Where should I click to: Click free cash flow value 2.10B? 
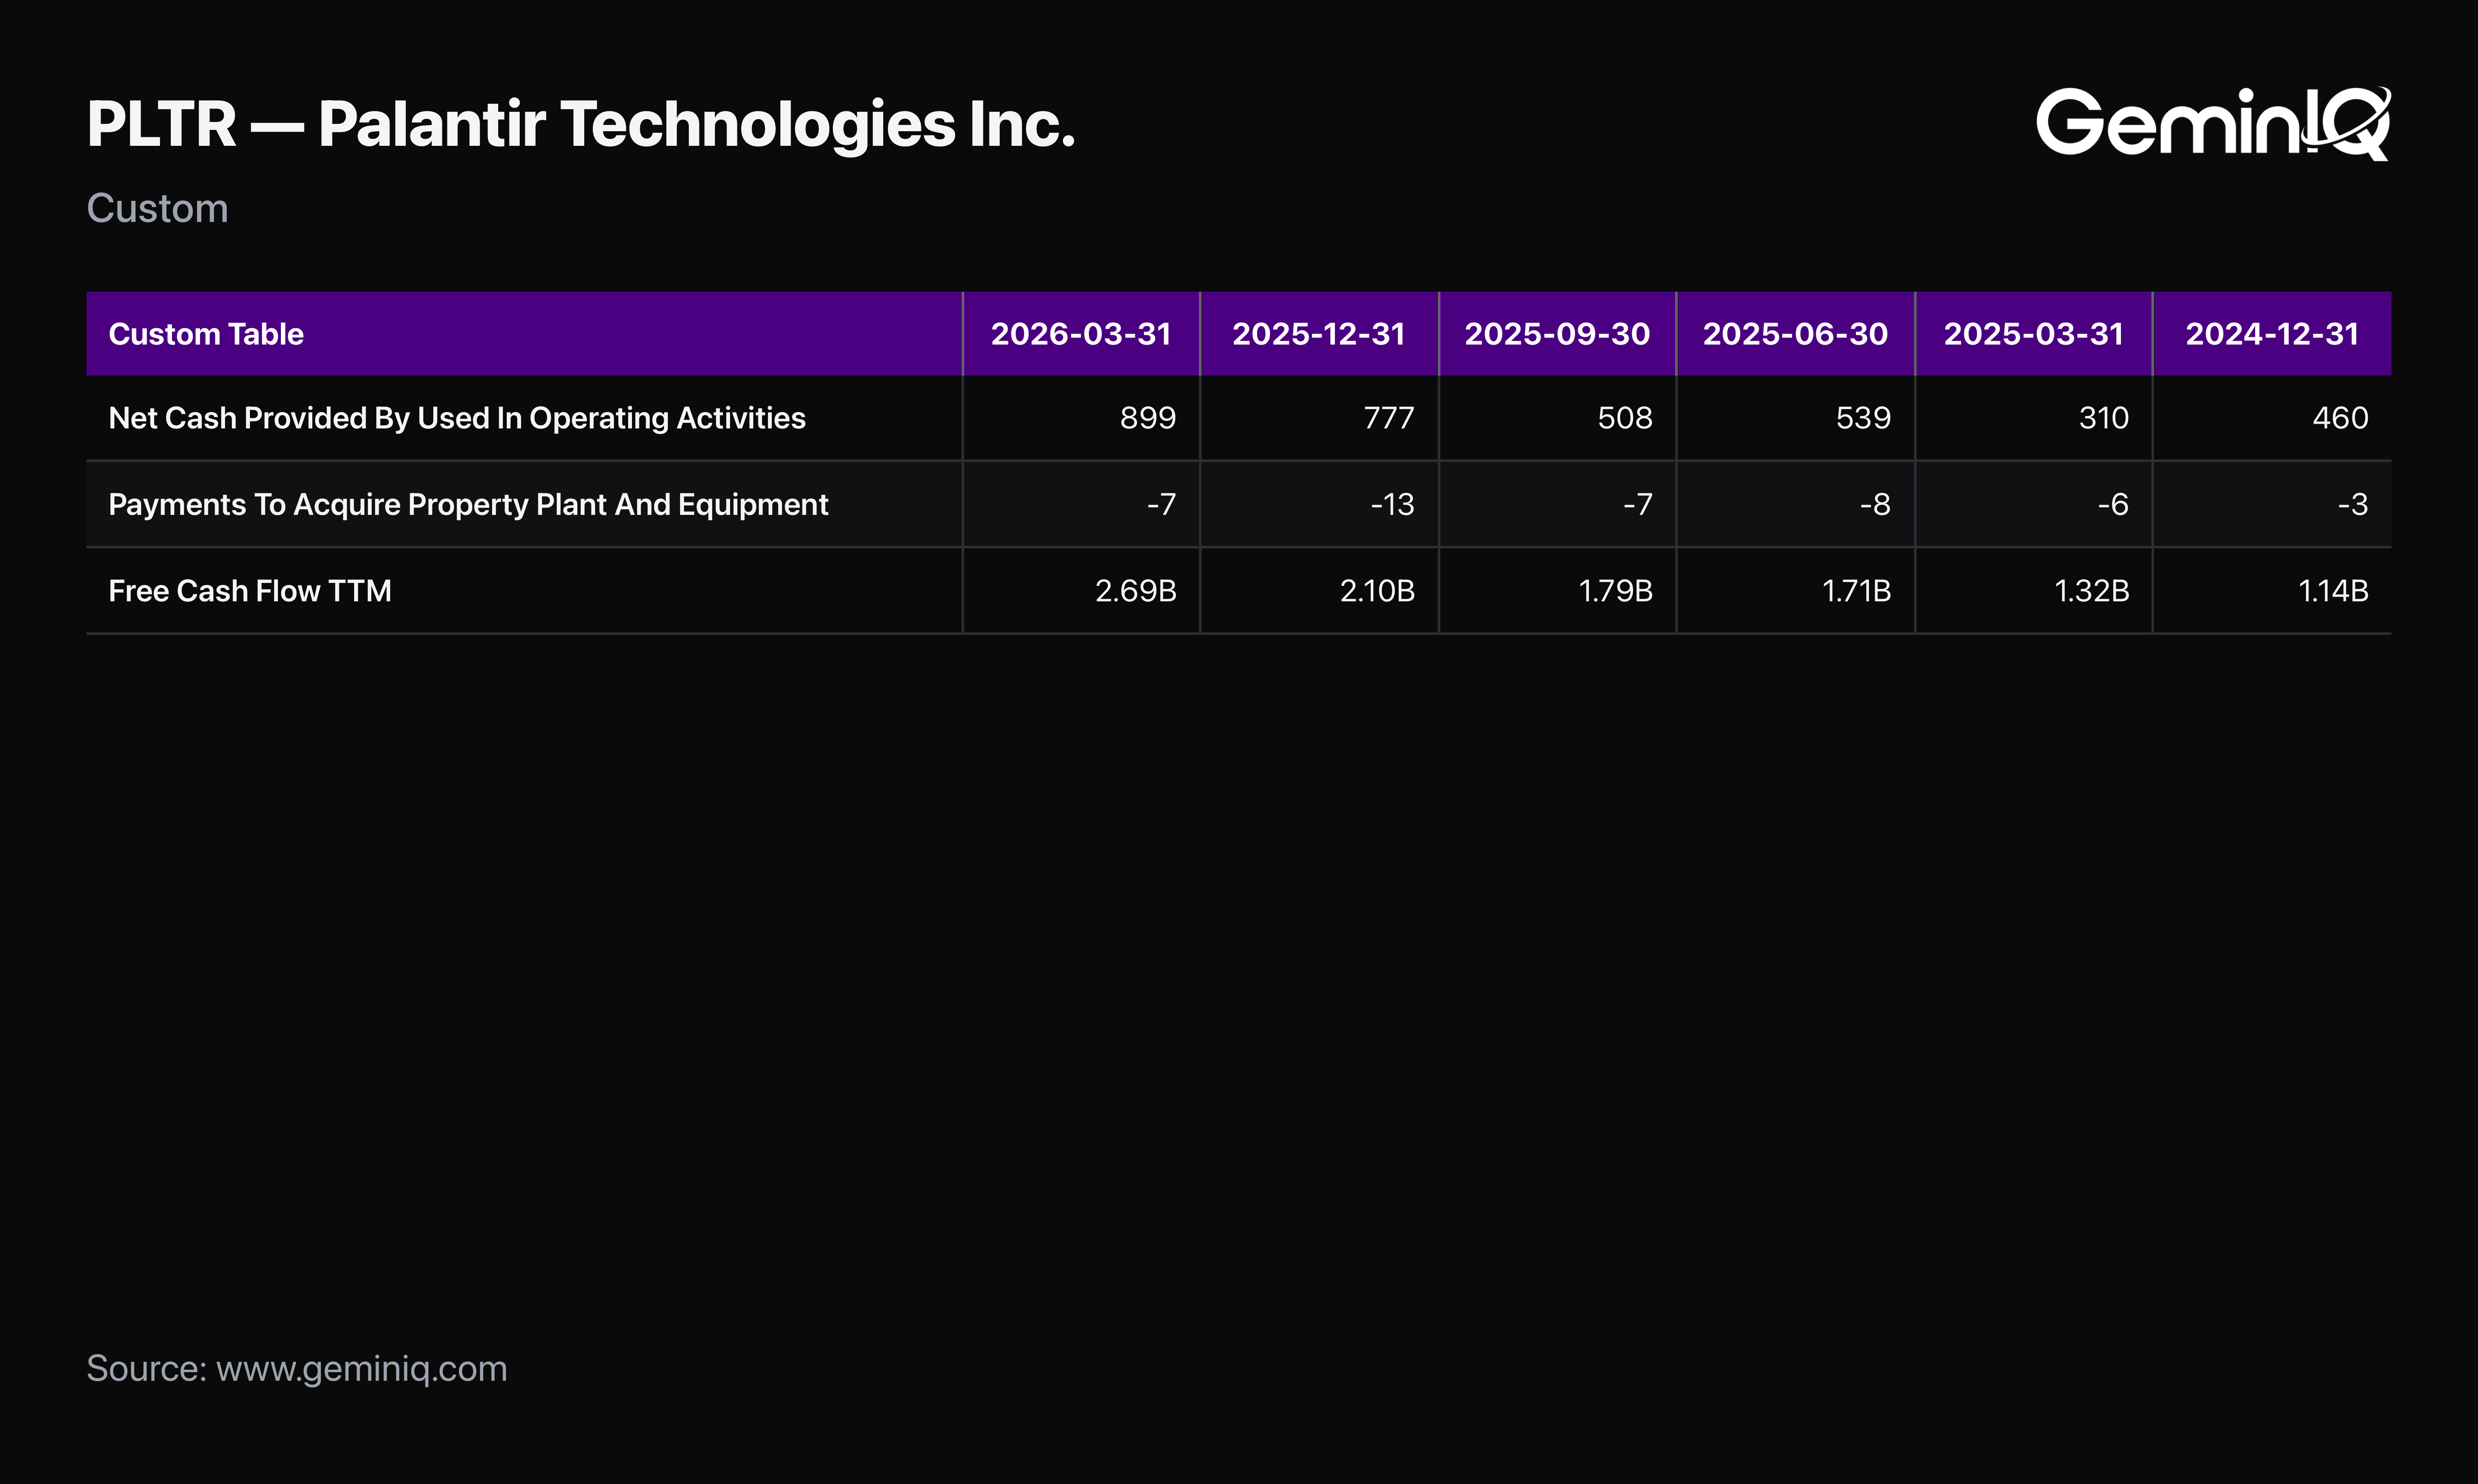point(1378,591)
